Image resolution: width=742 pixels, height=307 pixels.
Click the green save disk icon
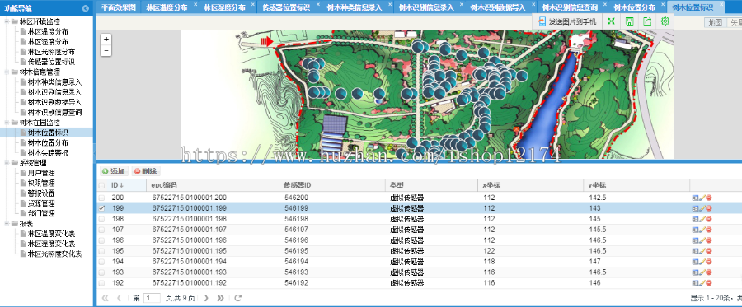coord(629,21)
